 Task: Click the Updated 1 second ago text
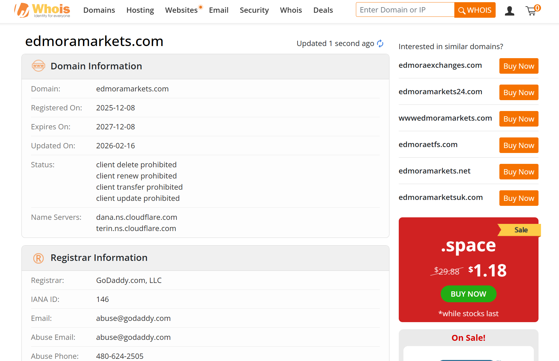[x=335, y=44]
